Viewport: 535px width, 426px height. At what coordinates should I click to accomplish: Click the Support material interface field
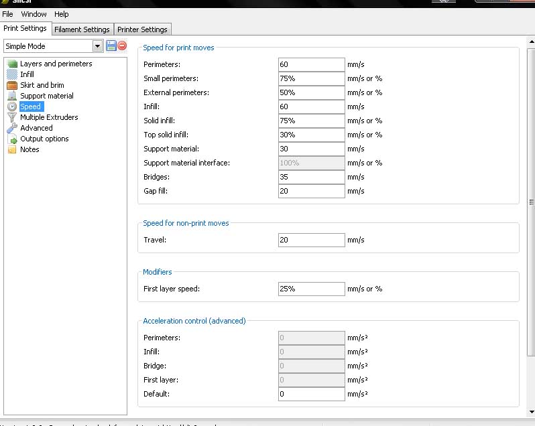(312, 163)
